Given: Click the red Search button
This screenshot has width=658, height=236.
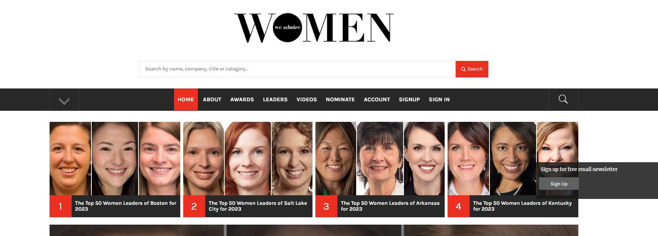Looking at the screenshot, I should (472, 69).
